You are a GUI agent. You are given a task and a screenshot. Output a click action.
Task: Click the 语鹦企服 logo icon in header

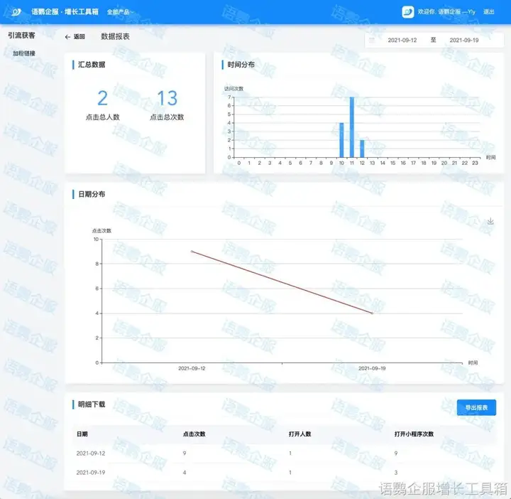tap(16, 12)
